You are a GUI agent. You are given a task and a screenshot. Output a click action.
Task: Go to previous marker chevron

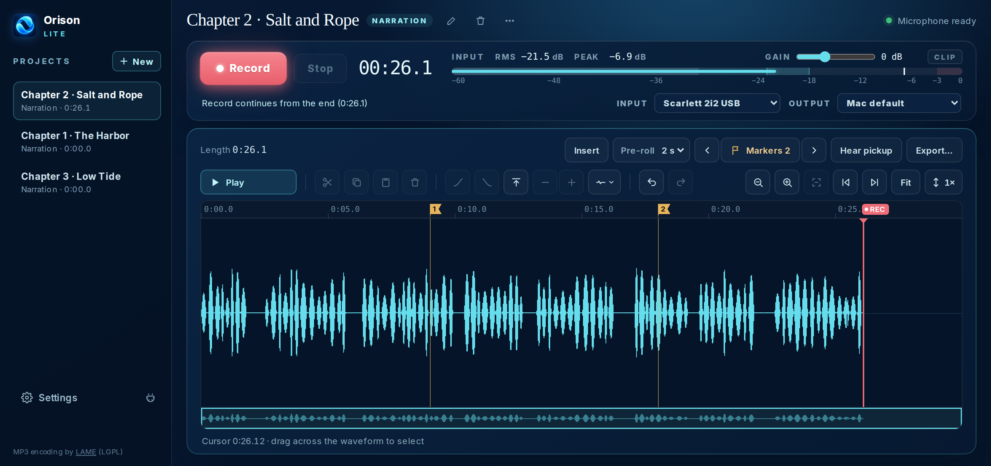pyautogui.click(x=707, y=150)
